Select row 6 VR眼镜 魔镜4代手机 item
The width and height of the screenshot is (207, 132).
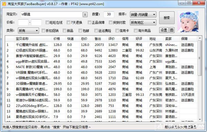[x=101, y=73]
